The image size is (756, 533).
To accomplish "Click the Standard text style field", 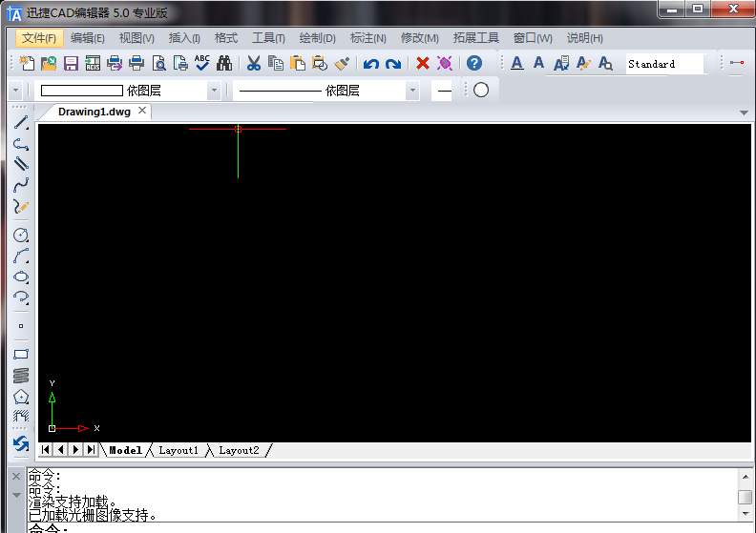I will 665,64.
